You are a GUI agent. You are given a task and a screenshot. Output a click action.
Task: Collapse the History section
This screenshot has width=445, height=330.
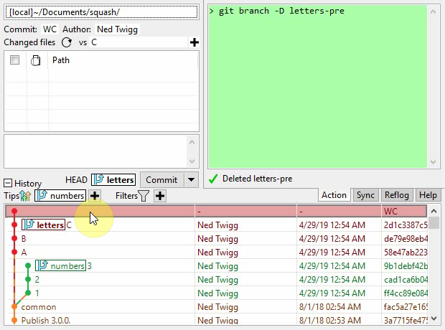coord(8,184)
